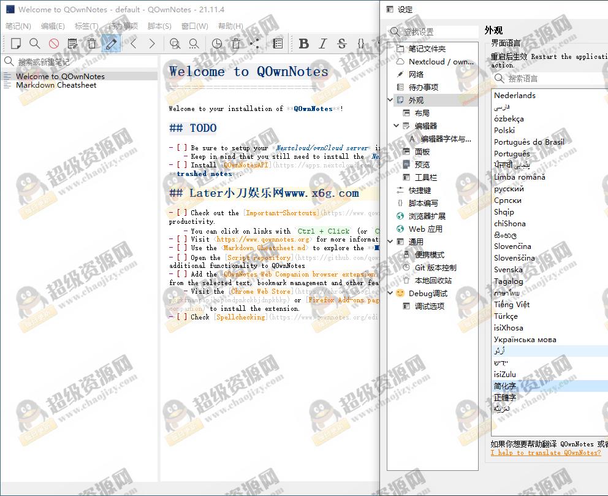Screen dimensions: 608x496
Task: Insert a code block using the braces icon
Action: (x=360, y=44)
